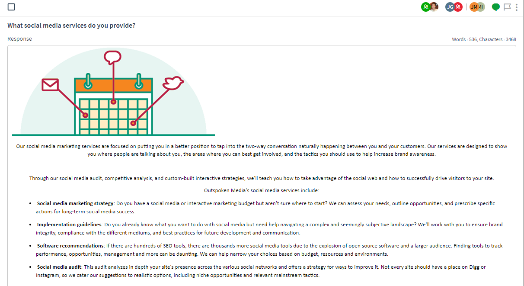
Task: Click the 'Social media marketing strategy' bullet heading
Action: 75,203
